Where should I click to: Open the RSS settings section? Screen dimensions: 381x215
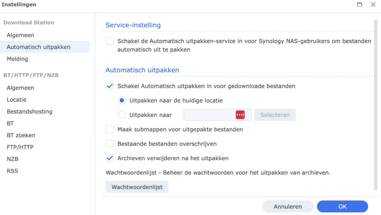point(12,171)
